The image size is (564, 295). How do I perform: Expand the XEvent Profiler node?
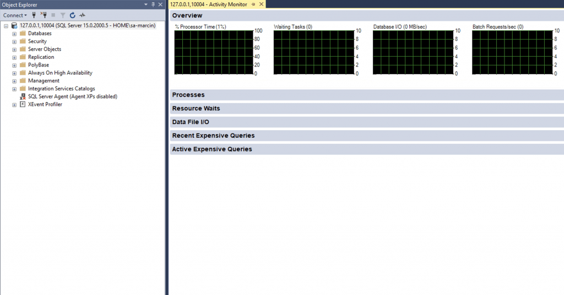tap(14, 105)
